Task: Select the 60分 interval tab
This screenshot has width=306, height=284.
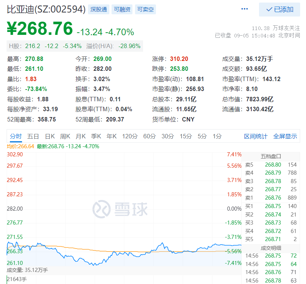Action: pos(149,136)
